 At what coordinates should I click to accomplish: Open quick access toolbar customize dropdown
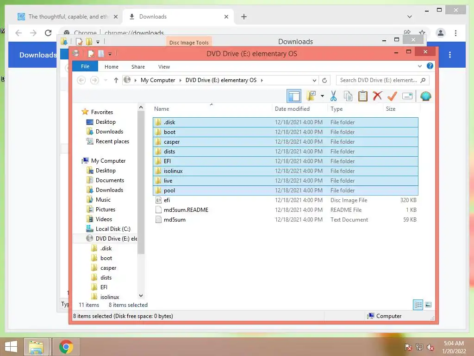110,54
